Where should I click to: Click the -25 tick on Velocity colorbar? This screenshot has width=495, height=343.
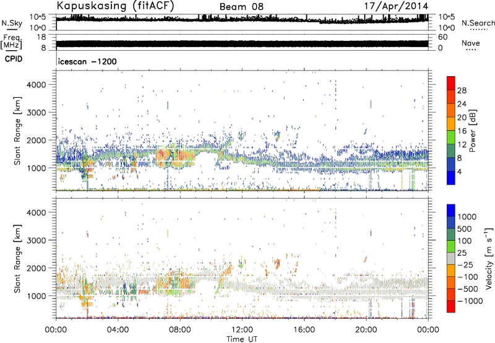point(466,265)
